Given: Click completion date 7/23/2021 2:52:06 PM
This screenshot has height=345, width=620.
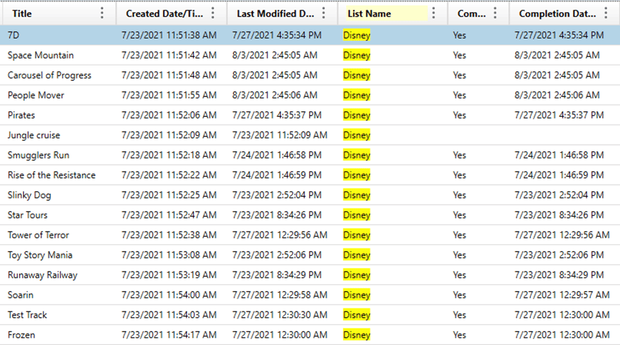Looking at the screenshot, I should click(x=559, y=255).
